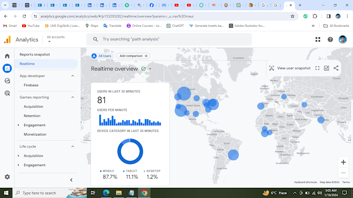Click the Add comparison button
The width and height of the screenshot is (353, 198).
click(x=133, y=56)
